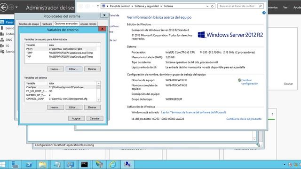
Task: Click search magnifier in Control Panel
Action: [260, 6]
